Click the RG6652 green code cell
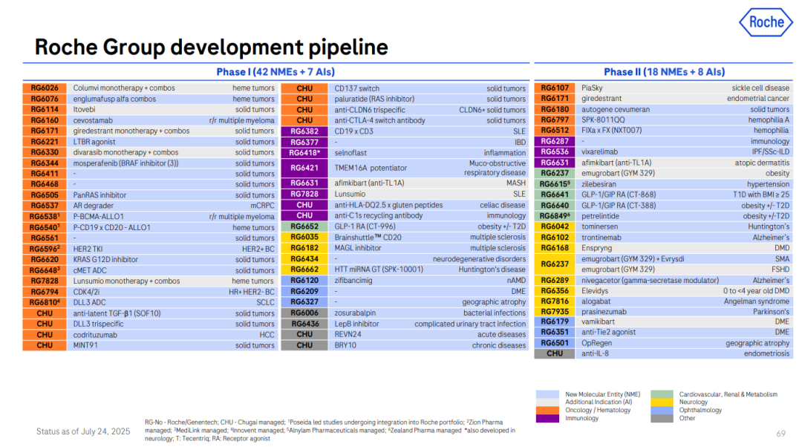This screenshot has width=802, height=447. click(x=304, y=226)
